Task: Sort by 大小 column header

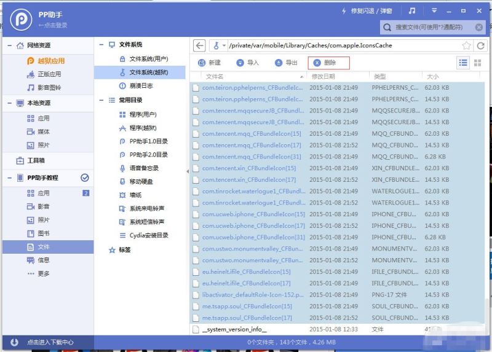Action: click(x=433, y=77)
